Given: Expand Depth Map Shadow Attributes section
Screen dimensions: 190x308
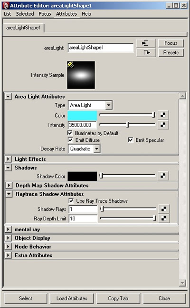Looking at the screenshot, I should [x=9, y=185].
